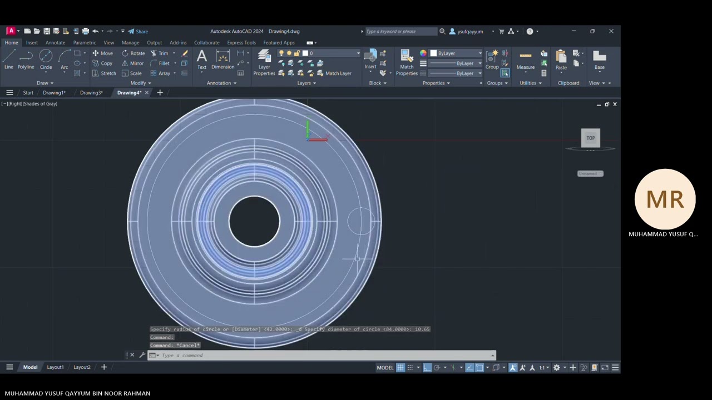The image size is (712, 400).
Task: Click the ysufqayyum account button
Action: tap(466, 31)
